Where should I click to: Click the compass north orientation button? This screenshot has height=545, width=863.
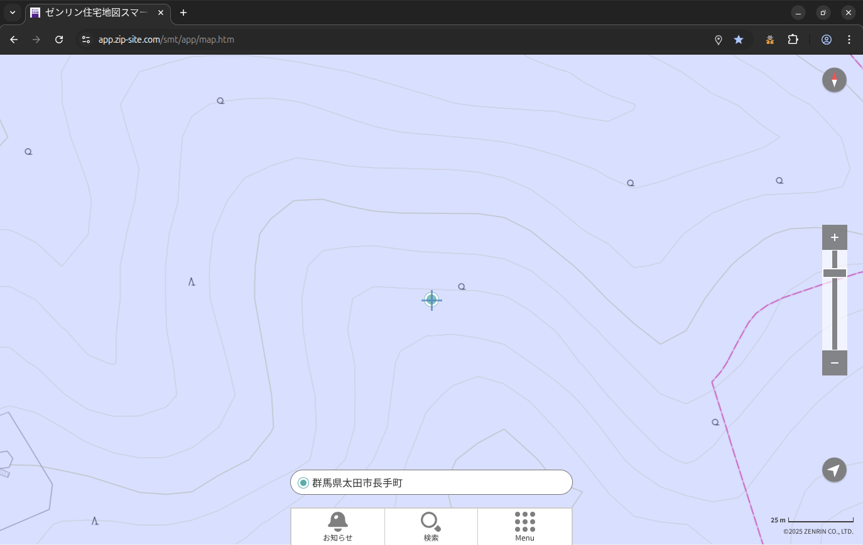pyautogui.click(x=834, y=80)
